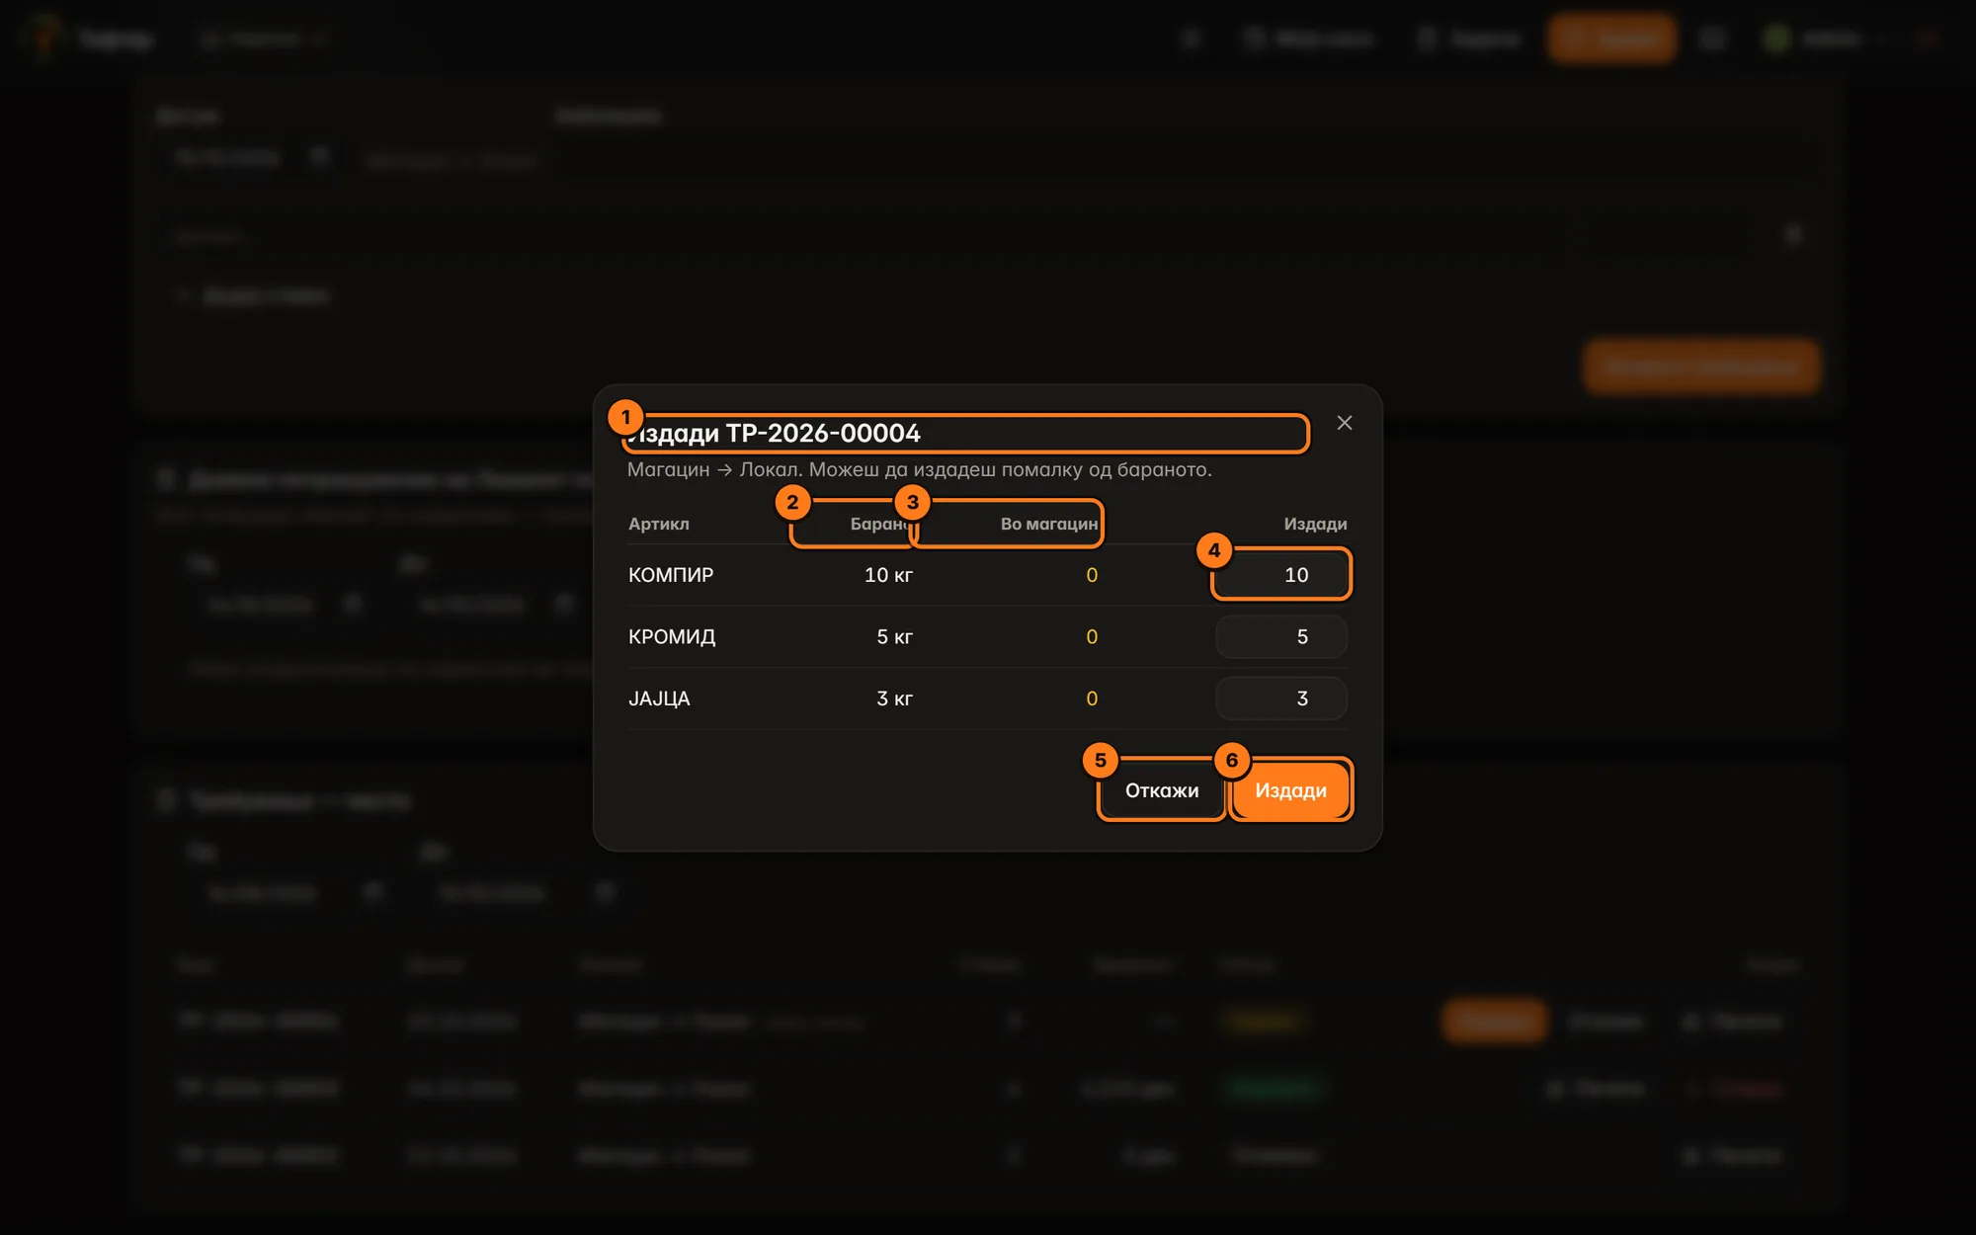
Task: Select the КОМПИР article name
Action: [671, 575]
